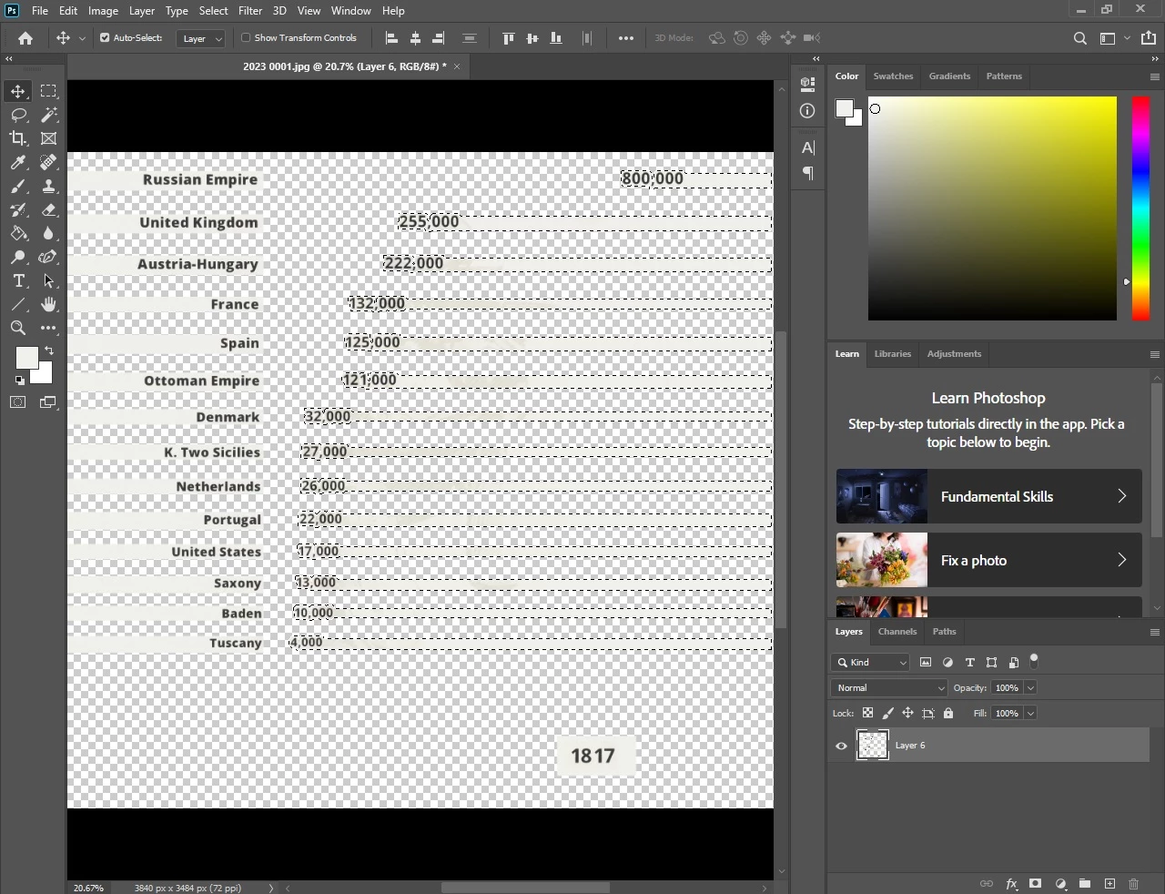The width and height of the screenshot is (1165, 894).
Task: Select the Zoom tool
Action: pos(18,328)
